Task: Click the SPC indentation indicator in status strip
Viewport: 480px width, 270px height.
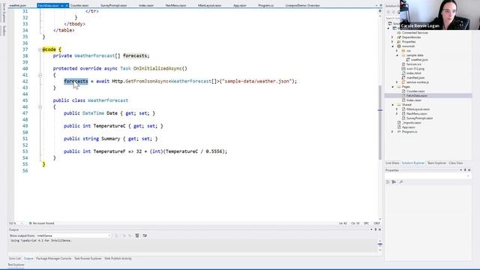Action: point(366,223)
